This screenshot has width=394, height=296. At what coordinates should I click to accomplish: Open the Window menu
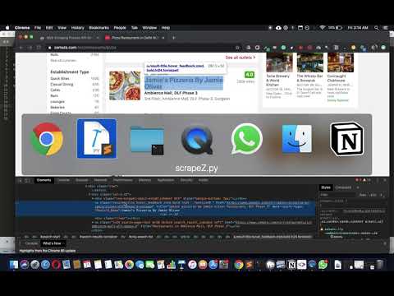coord(149,28)
